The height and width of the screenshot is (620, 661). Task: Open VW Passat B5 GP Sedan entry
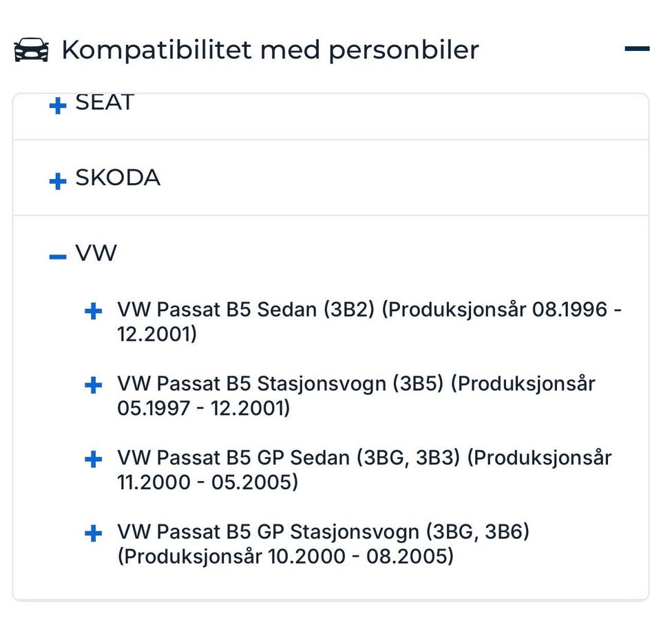[288, 458]
